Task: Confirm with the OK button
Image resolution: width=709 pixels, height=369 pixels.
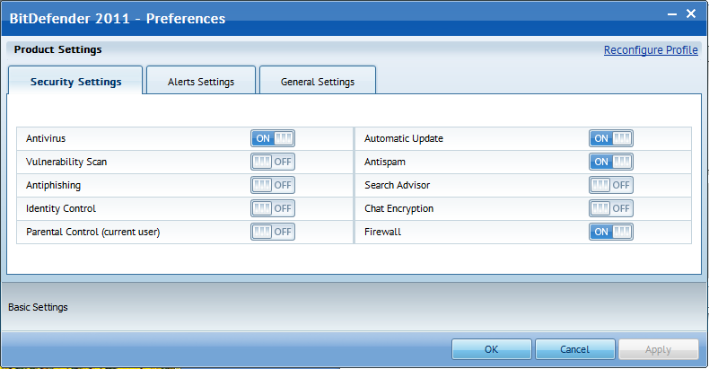Action: coord(492,349)
